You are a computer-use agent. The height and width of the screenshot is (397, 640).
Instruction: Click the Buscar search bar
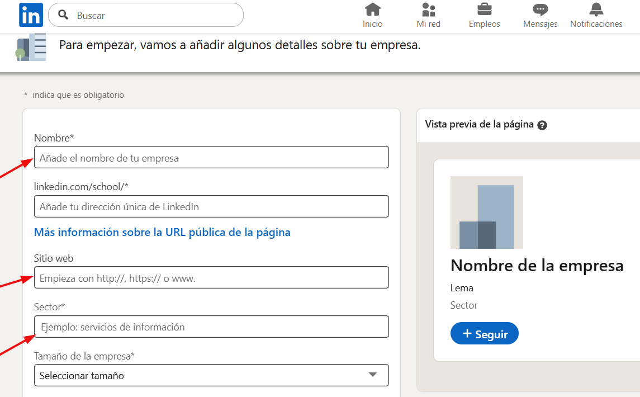[x=145, y=15]
